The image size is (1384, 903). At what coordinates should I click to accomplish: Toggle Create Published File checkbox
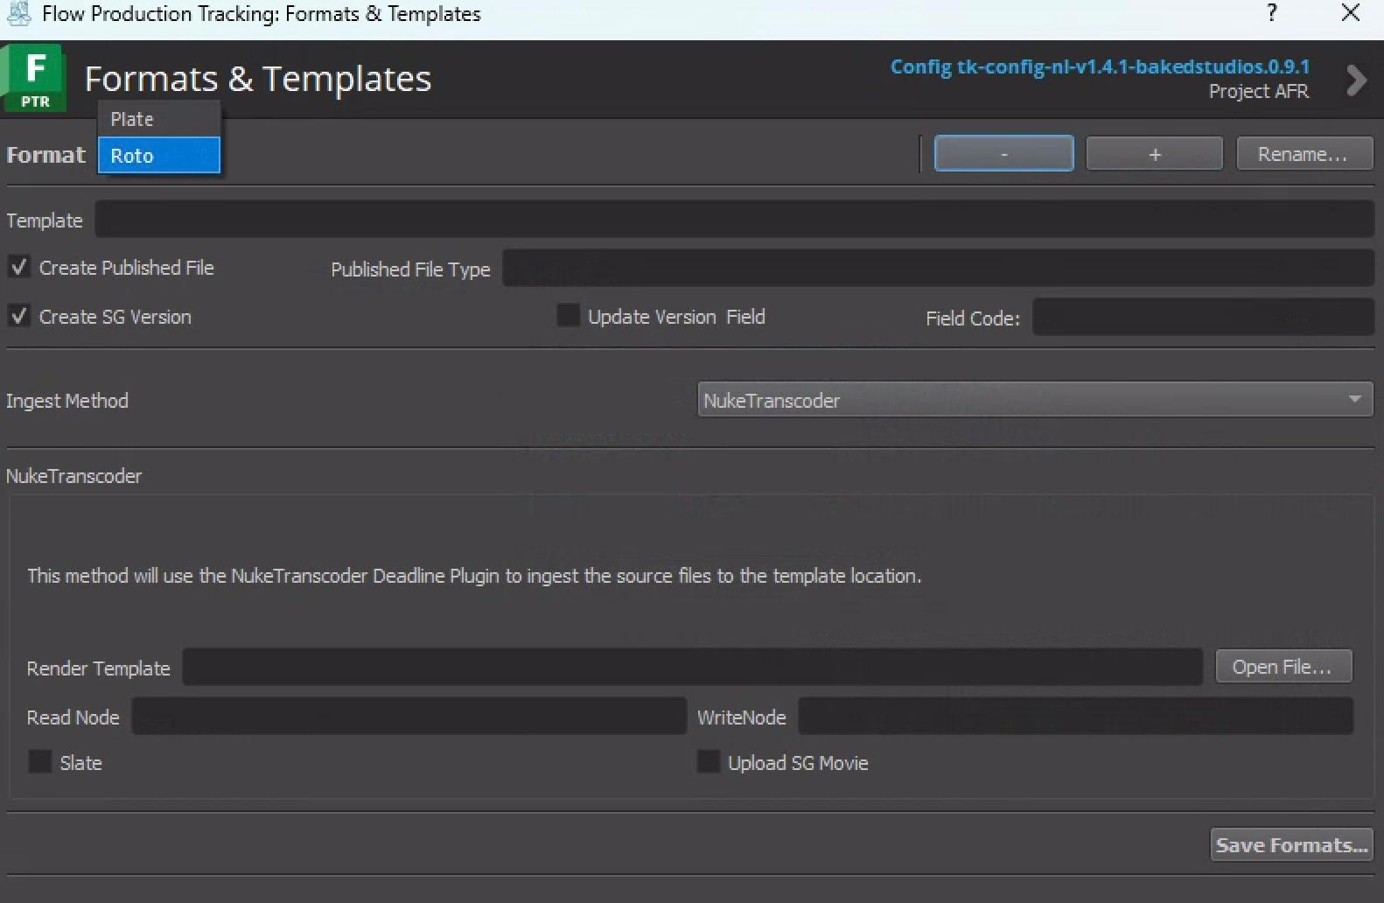(19, 268)
